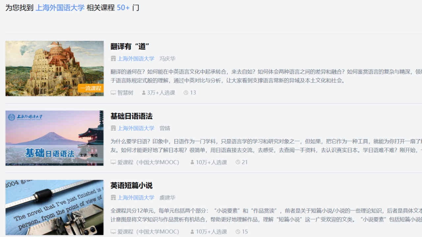This screenshot has height=237, width=422.
Task: Click the typewriter thumbnail for 英语短篇小说
Action: point(55,207)
